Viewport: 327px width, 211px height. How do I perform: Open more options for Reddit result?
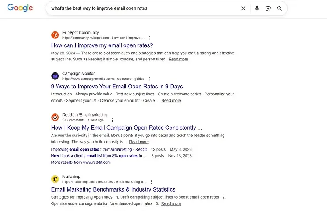tap(112, 120)
